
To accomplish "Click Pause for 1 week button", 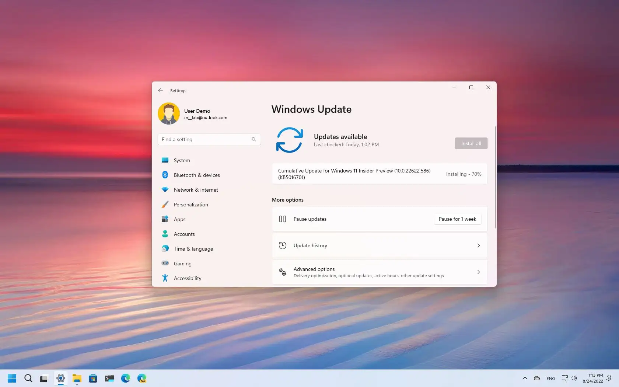I will point(457,219).
